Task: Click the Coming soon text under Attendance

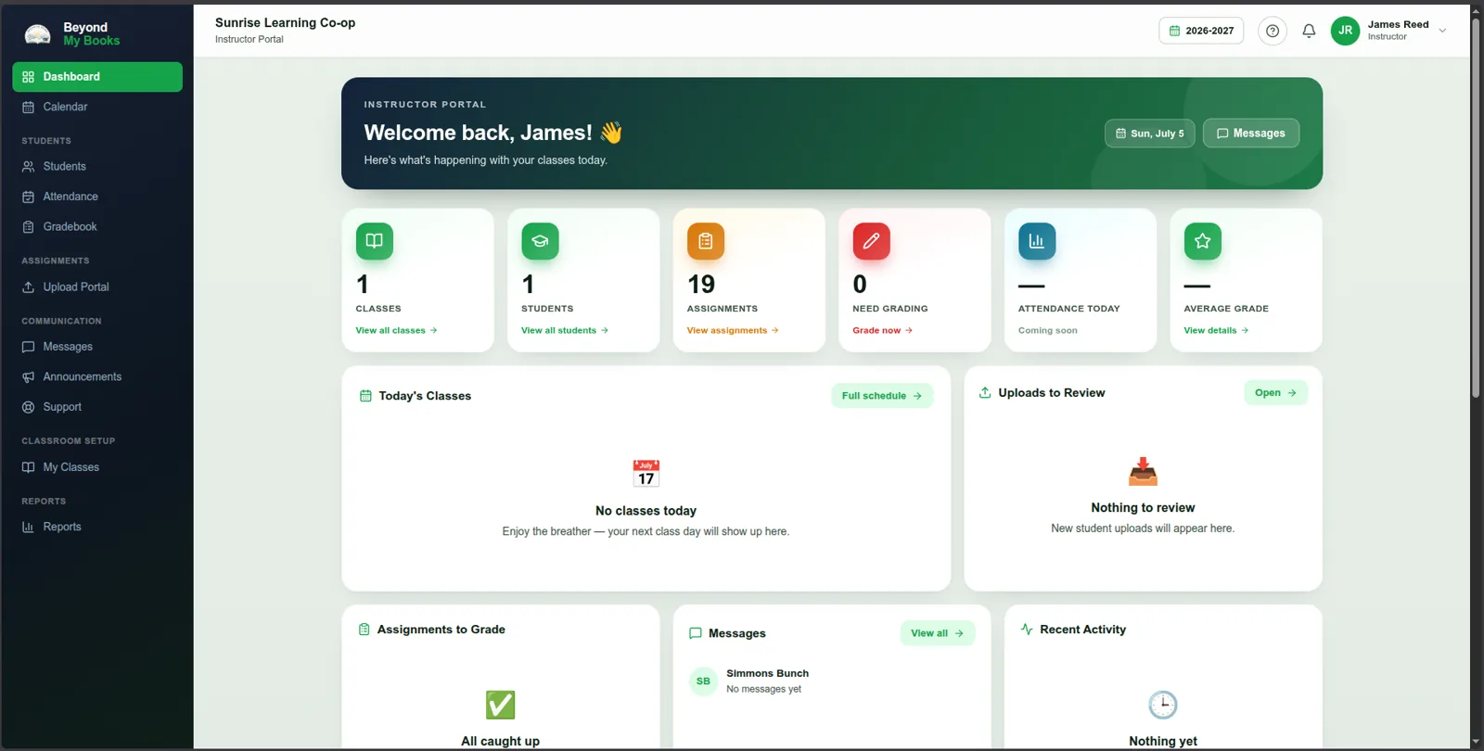Action: coord(1048,330)
